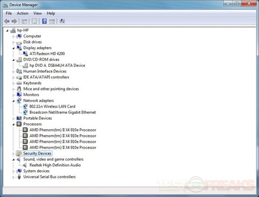Expand the Universal Serial Bus controllers category
The image size is (259, 197).
point(13,177)
